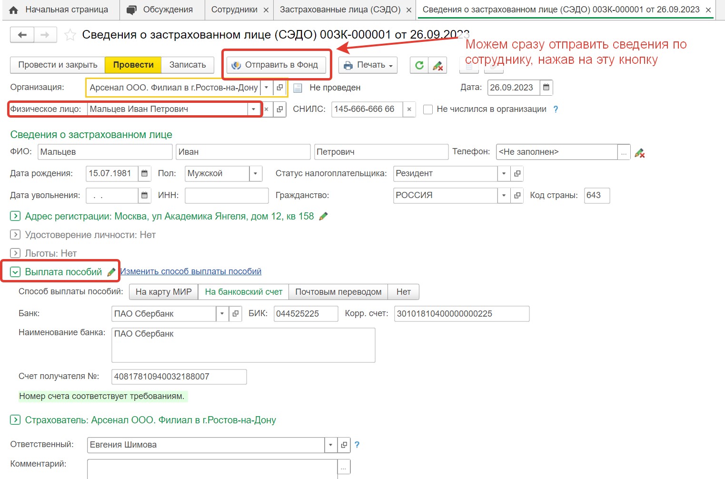Open the РОССИЯ record with its open icon
This screenshot has height=479, width=725.
(x=517, y=195)
